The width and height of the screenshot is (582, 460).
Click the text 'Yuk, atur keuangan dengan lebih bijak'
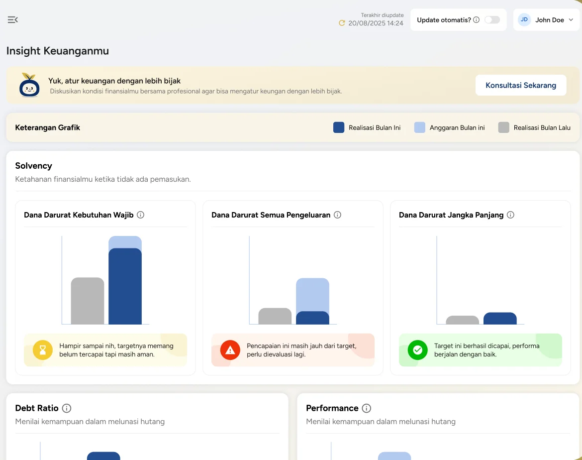click(x=114, y=81)
